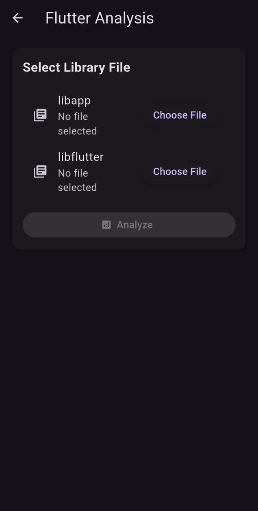258x511 pixels.
Task: Tap the document stack icon for libapp
Action: (40, 115)
